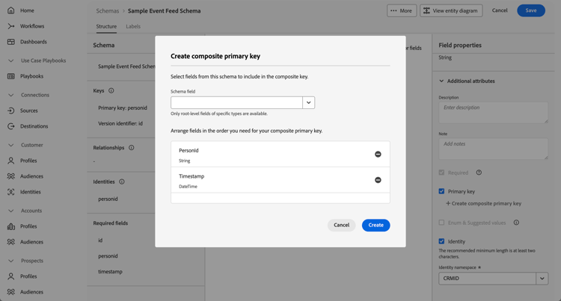The height and width of the screenshot is (301, 561).
Task: Remove Timestamp field from composite key
Action: tap(378, 180)
